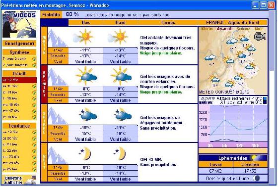Click green icon beside 'me 17 fév'
The height and width of the screenshot is (187, 278).
(34, 111)
